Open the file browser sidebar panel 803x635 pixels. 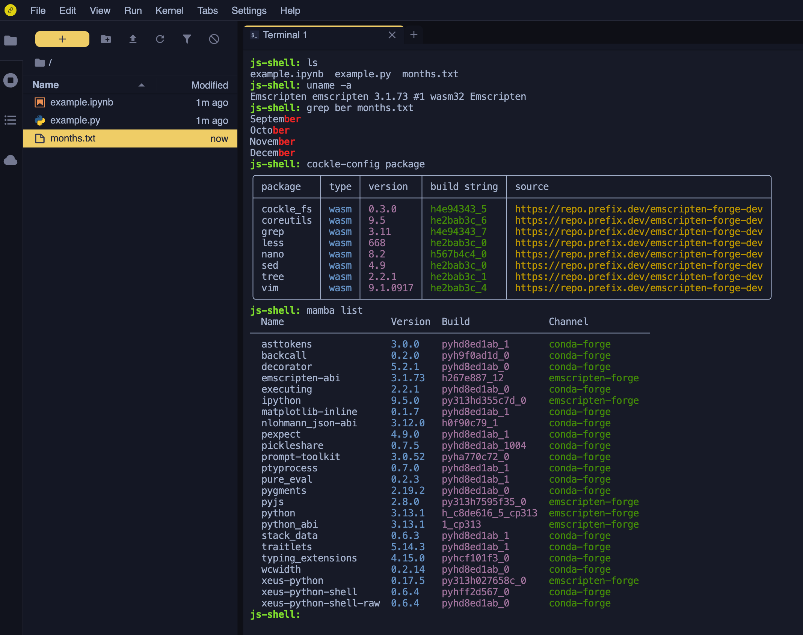[10, 40]
